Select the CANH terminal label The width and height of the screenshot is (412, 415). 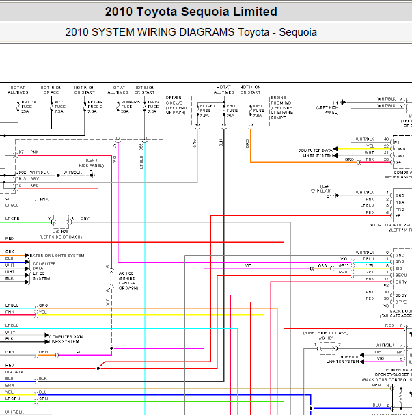click(x=400, y=149)
